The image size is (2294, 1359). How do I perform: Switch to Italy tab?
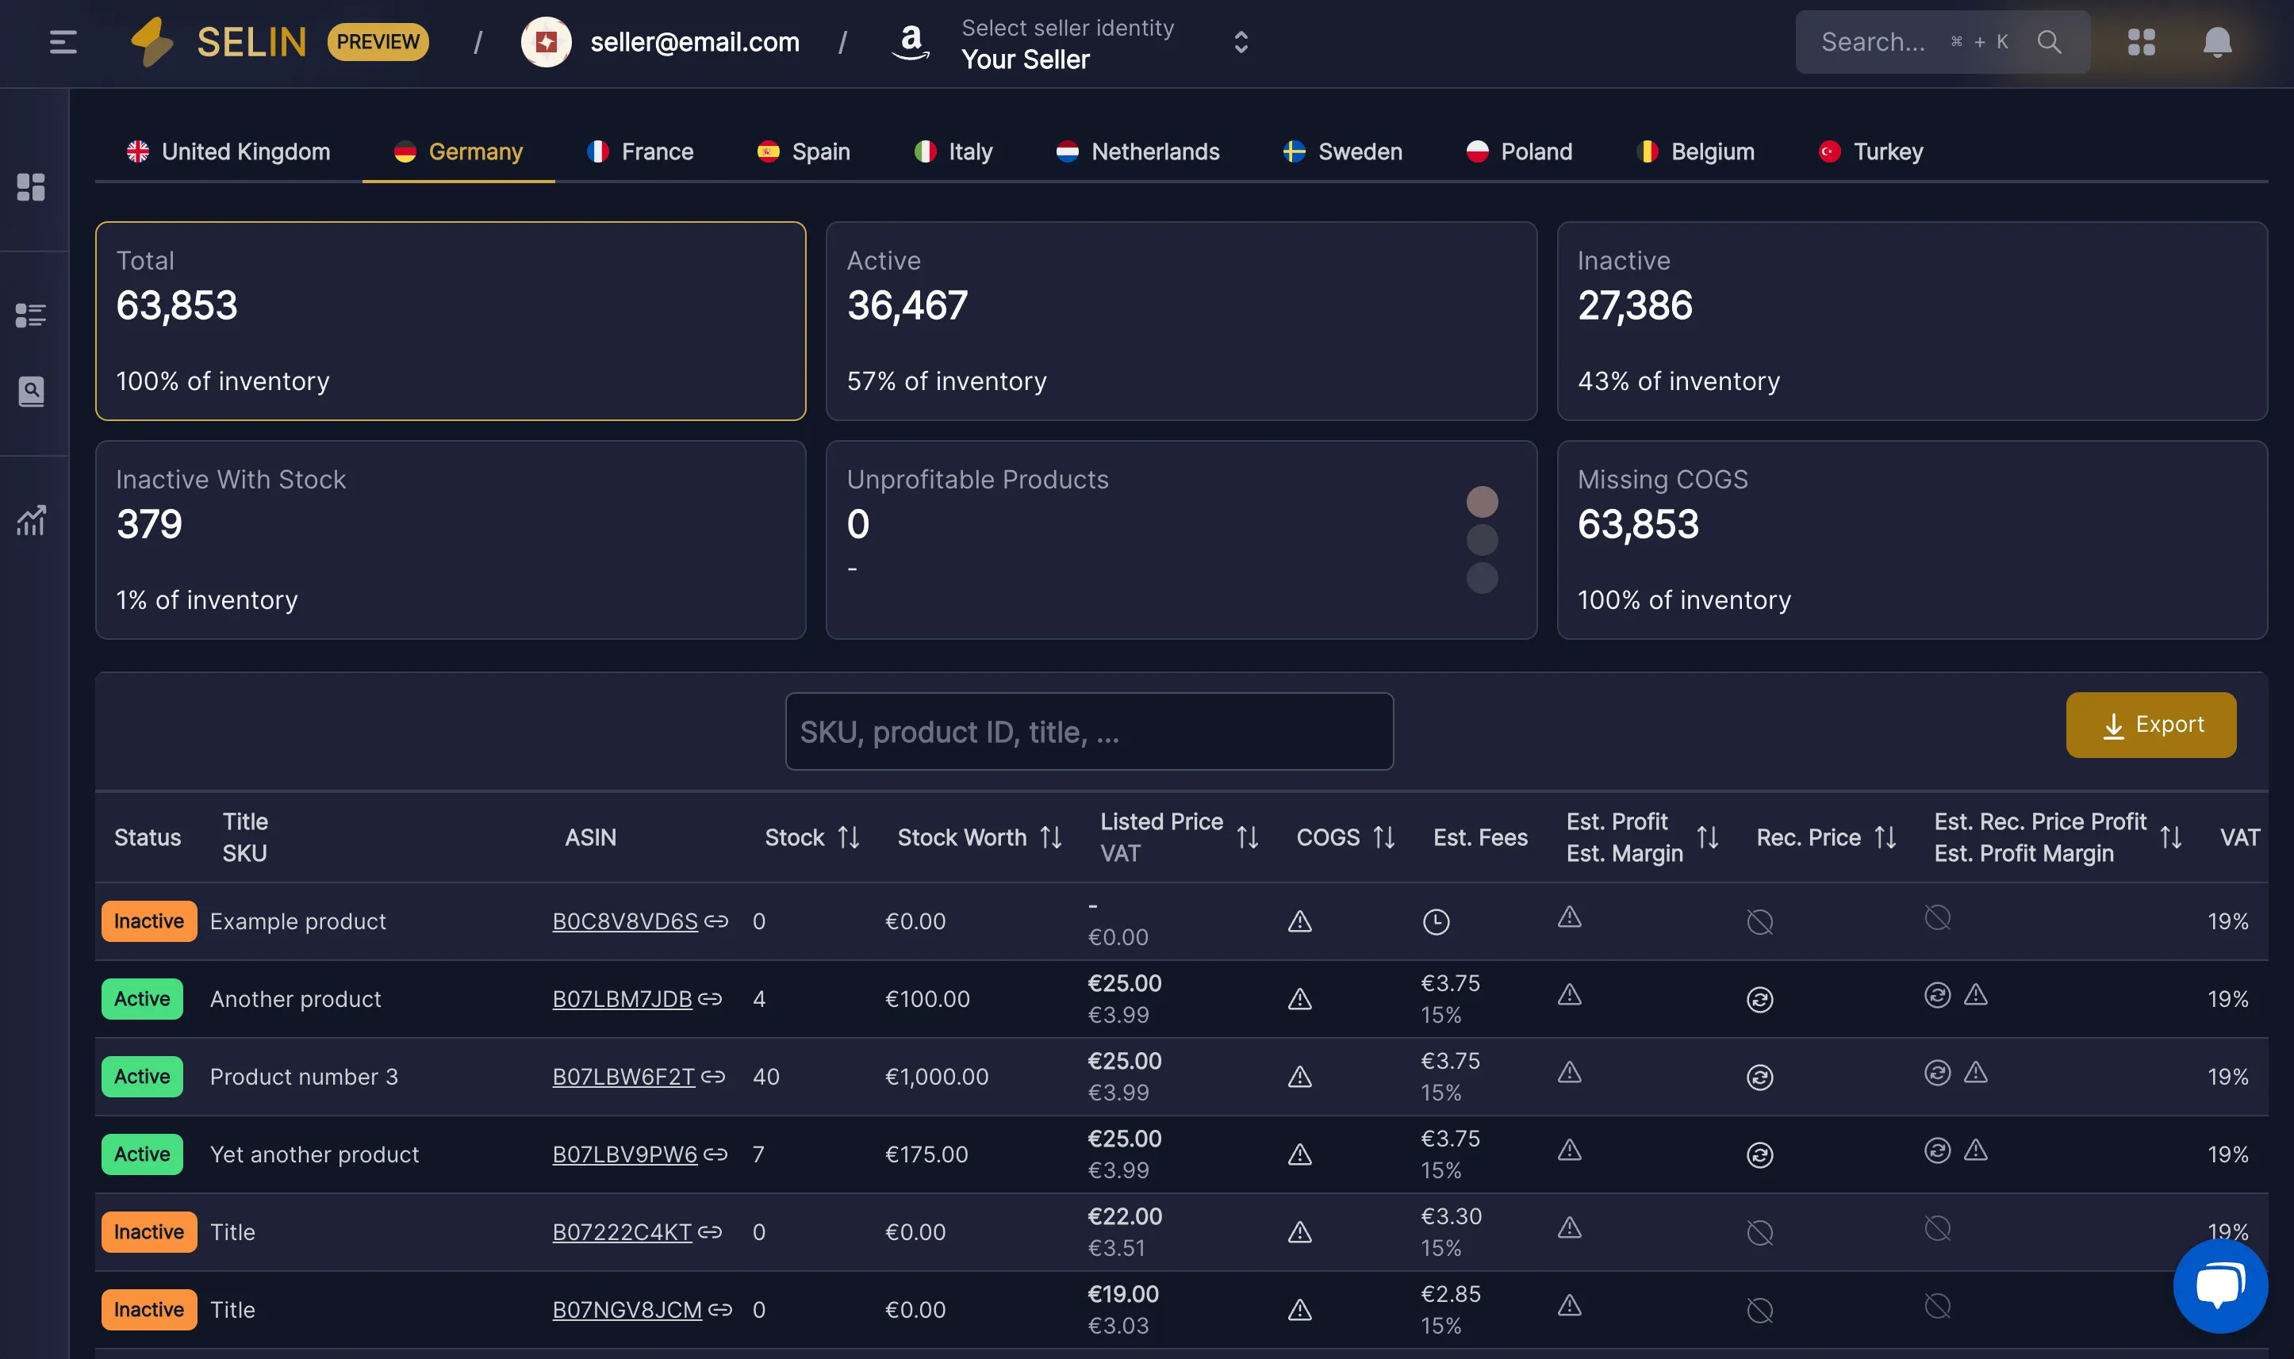click(953, 152)
